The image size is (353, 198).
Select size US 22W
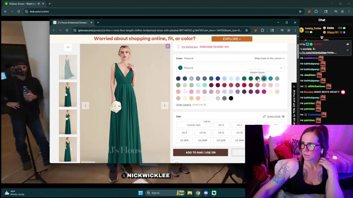coord(221,140)
